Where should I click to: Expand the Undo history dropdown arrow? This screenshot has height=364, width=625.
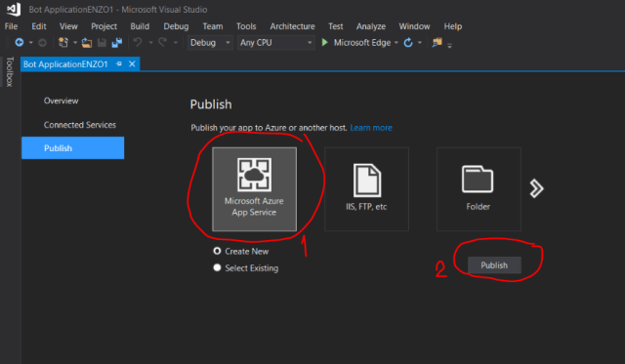(x=150, y=43)
